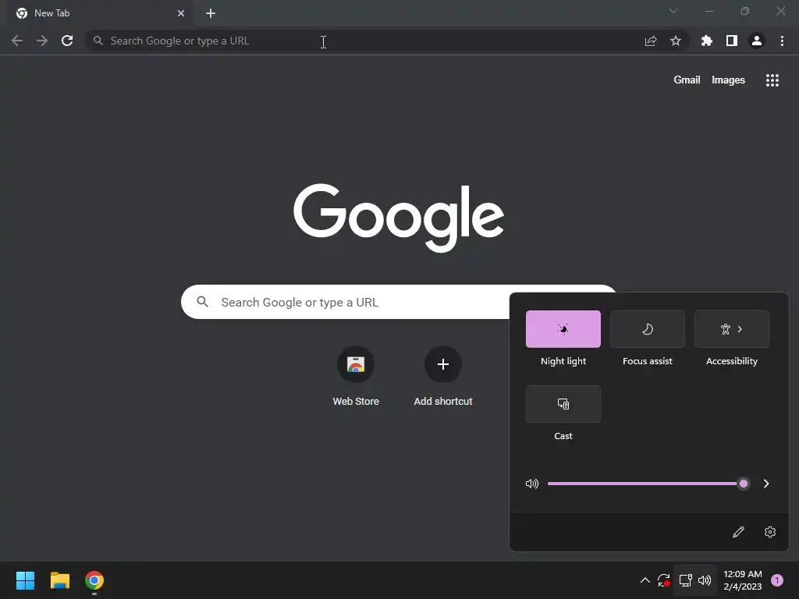Share this page icon in address bar

pos(651,41)
